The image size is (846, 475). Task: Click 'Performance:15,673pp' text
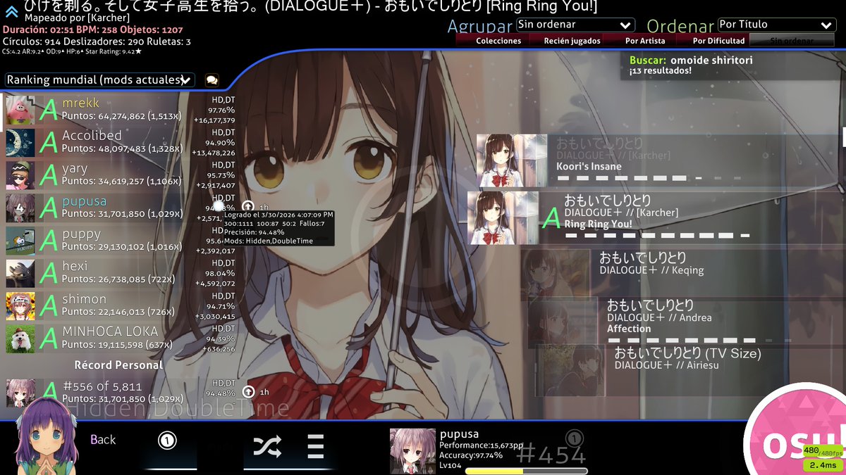[x=482, y=445]
